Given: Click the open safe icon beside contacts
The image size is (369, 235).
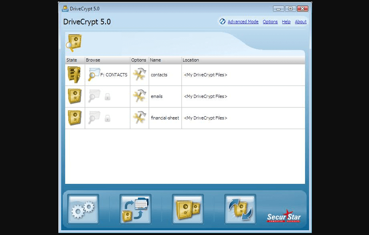Looking at the screenshot, I should (74, 75).
